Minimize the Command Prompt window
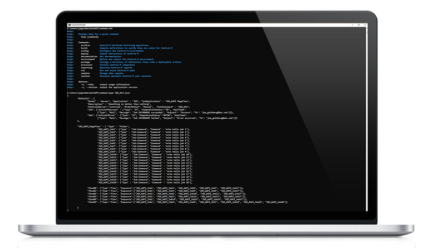This screenshot has height=248, width=433. tap(353, 25)
